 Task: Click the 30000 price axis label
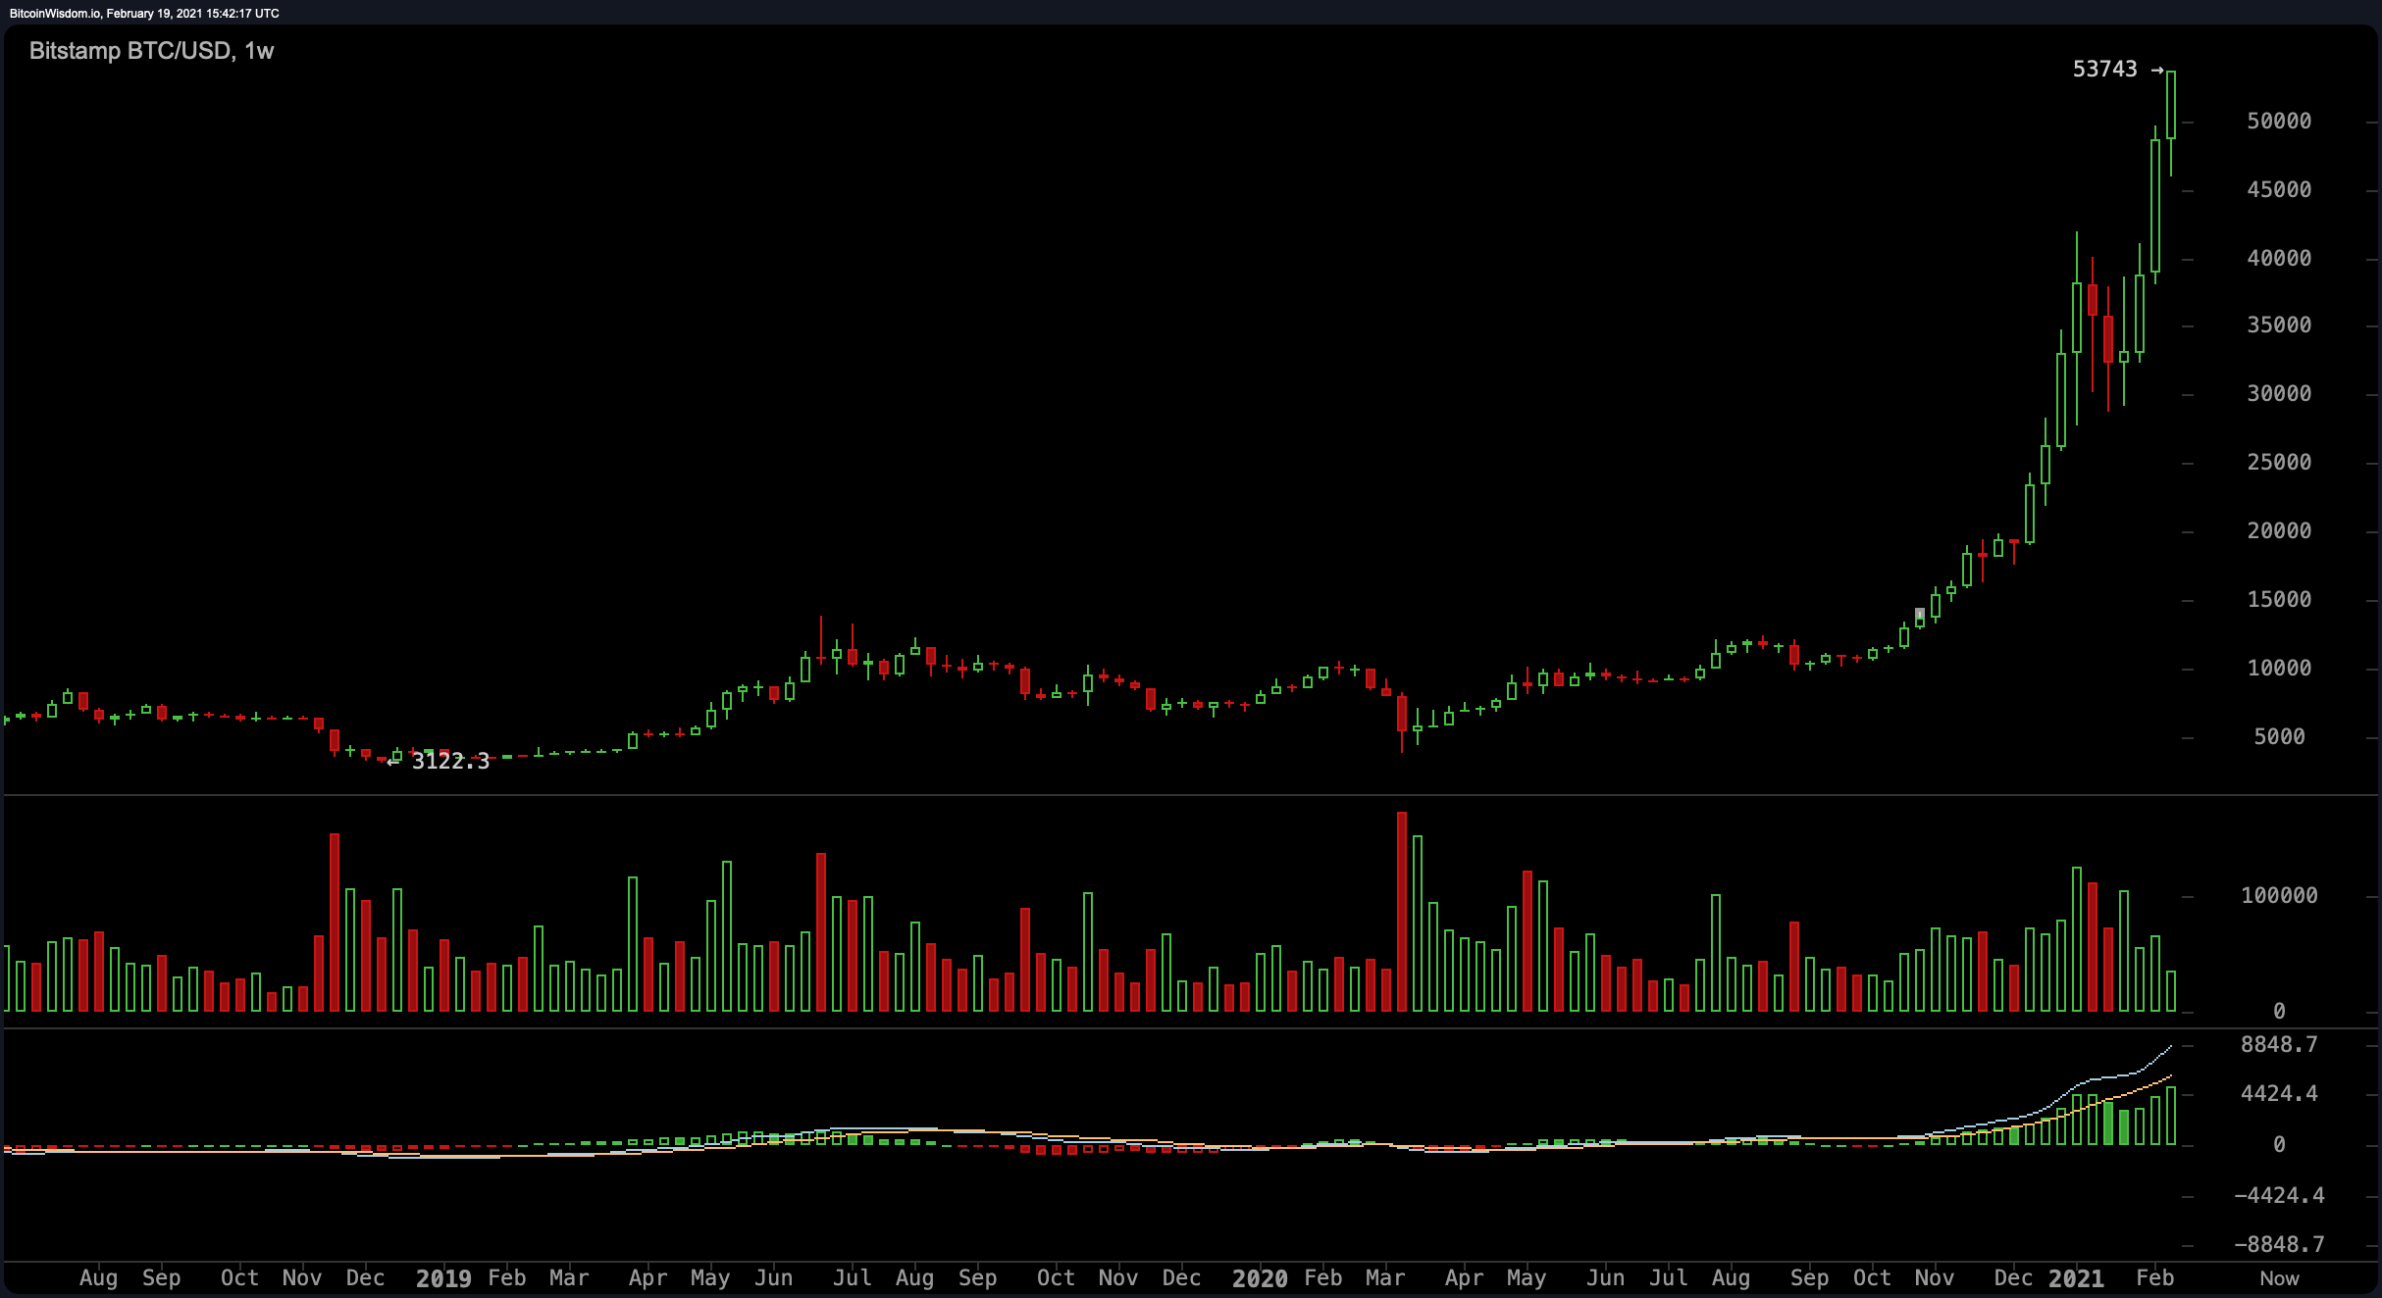coord(2279,394)
